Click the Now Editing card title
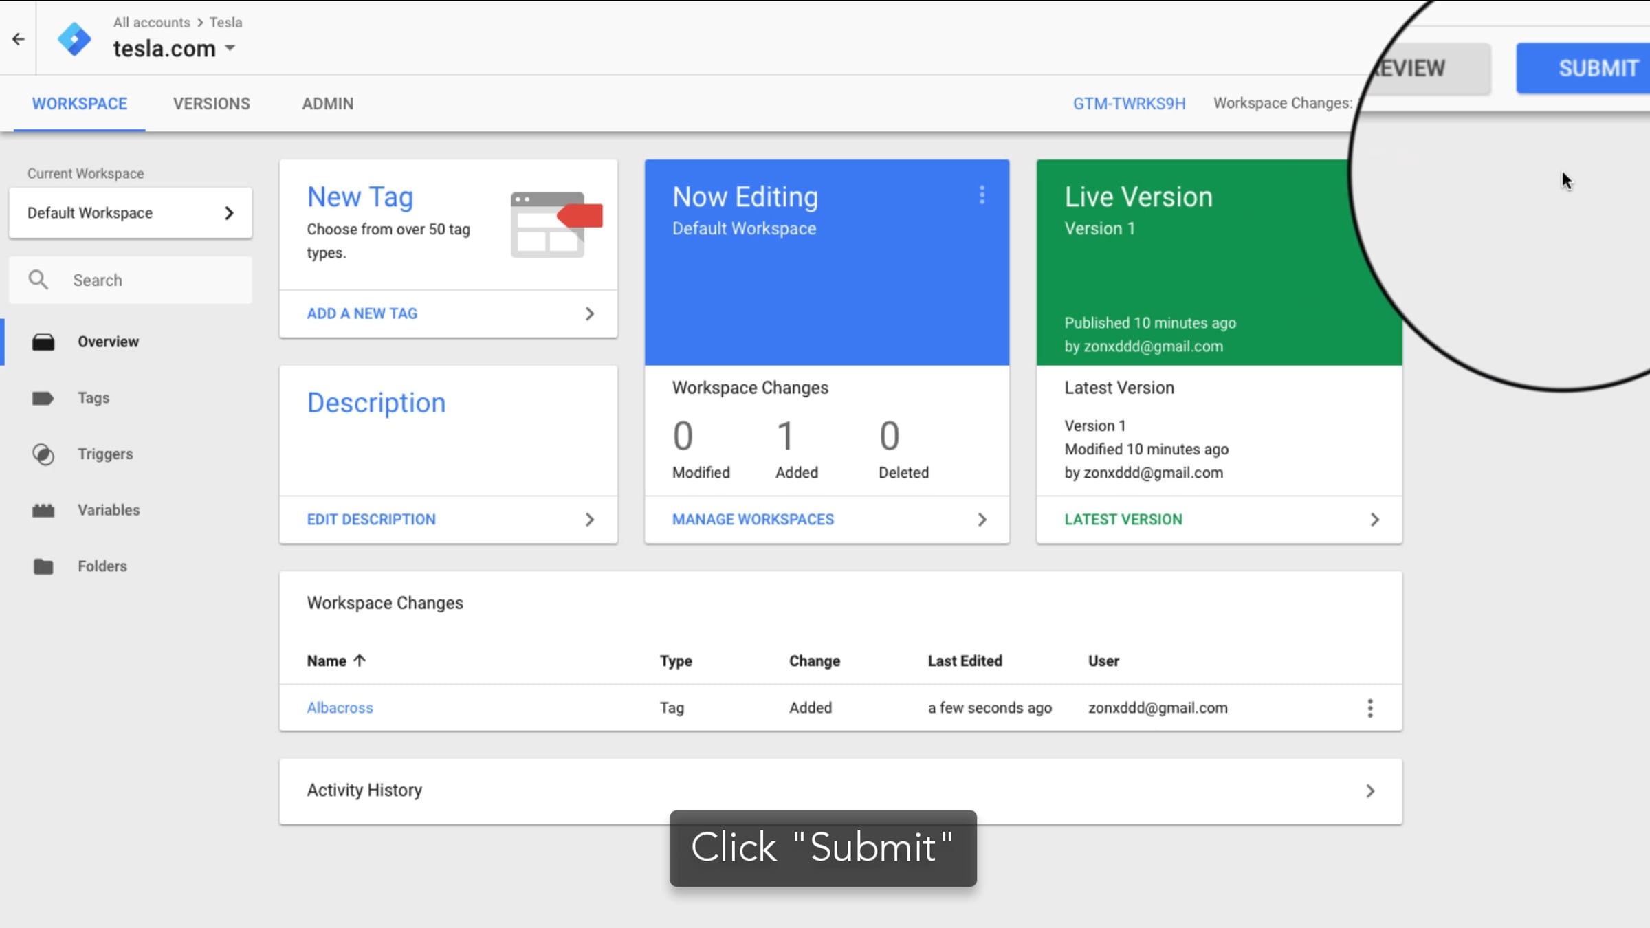This screenshot has width=1650, height=928. tap(746, 197)
